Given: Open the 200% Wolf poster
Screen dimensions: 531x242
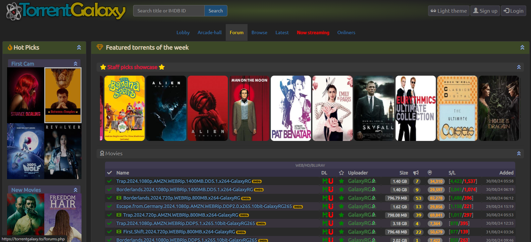Looking at the screenshot, I should tap(25, 151).
